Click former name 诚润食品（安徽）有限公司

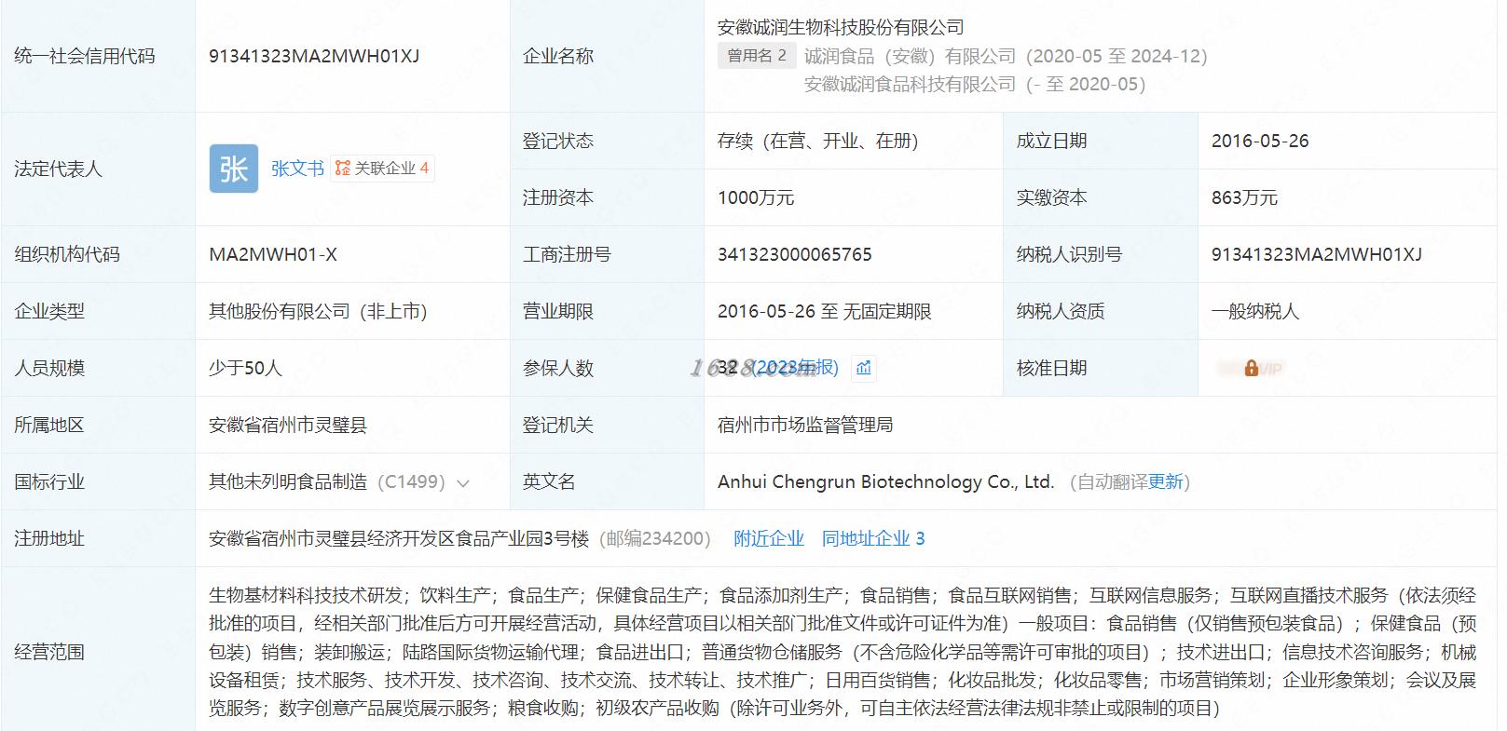click(x=911, y=56)
